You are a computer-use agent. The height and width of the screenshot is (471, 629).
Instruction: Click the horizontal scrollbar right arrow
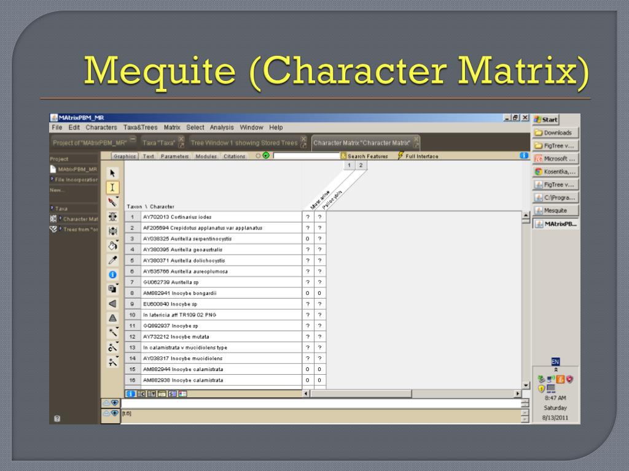coord(517,394)
